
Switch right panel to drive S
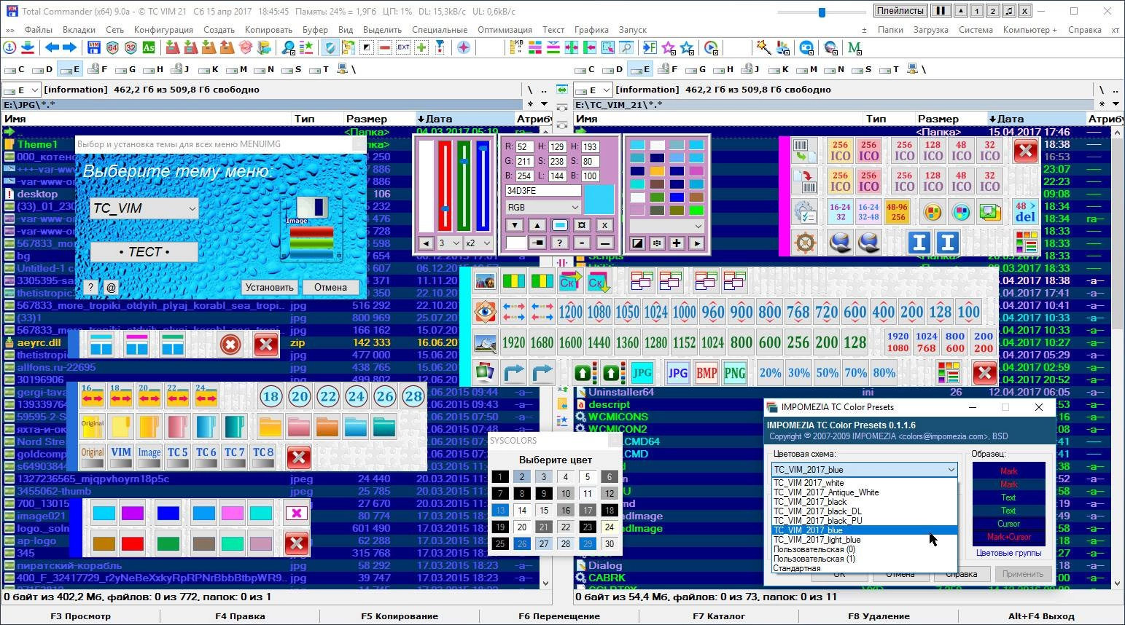coord(863,69)
